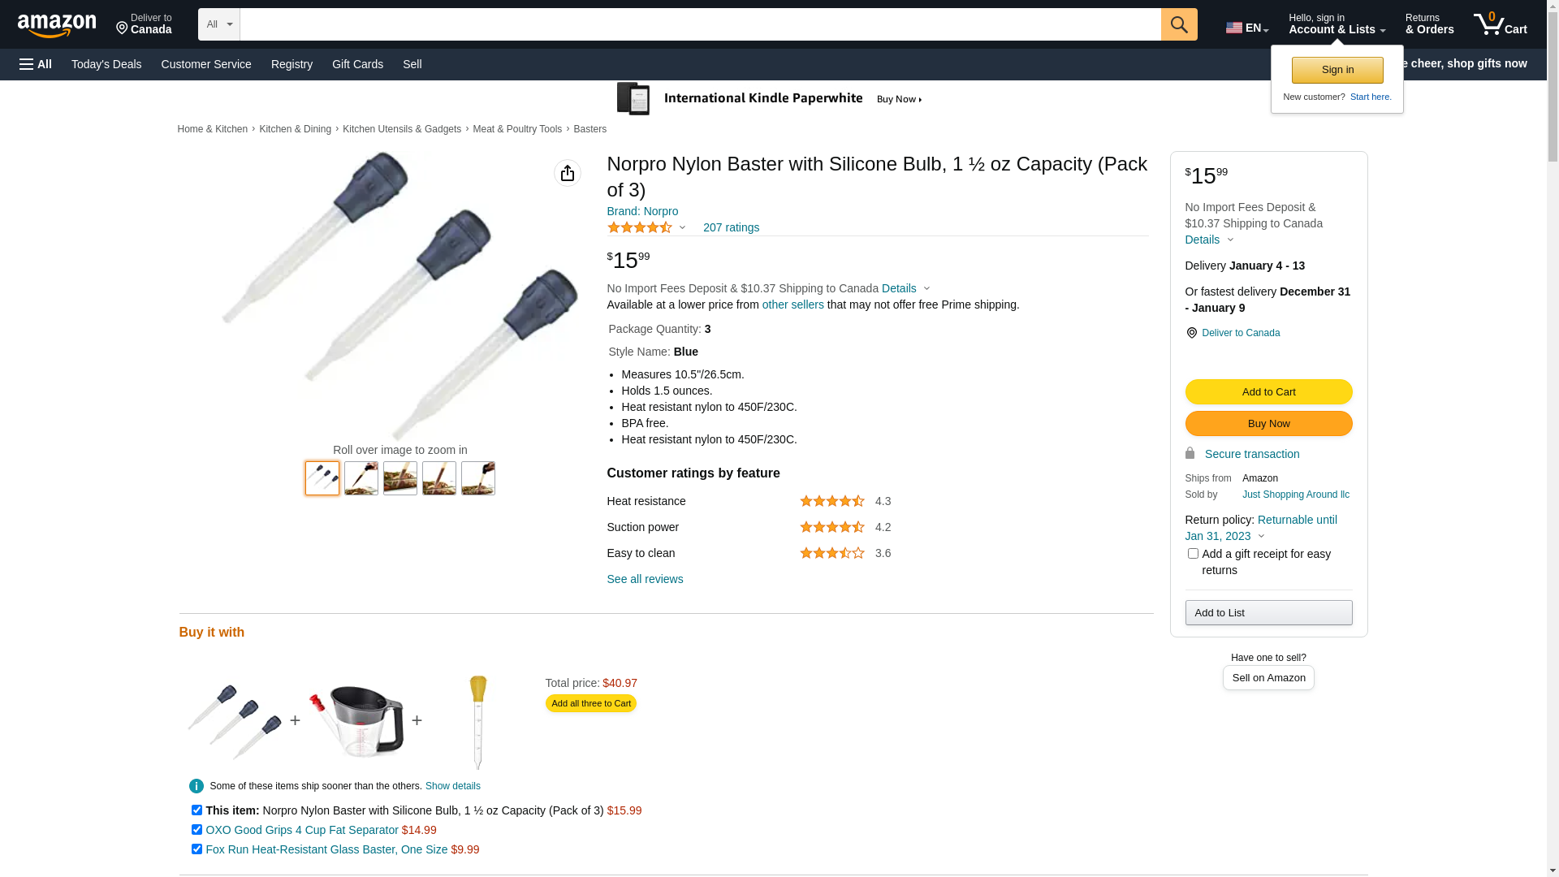Select the second product thumbnail image
Viewport: 1559px width, 877px height.
click(361, 478)
